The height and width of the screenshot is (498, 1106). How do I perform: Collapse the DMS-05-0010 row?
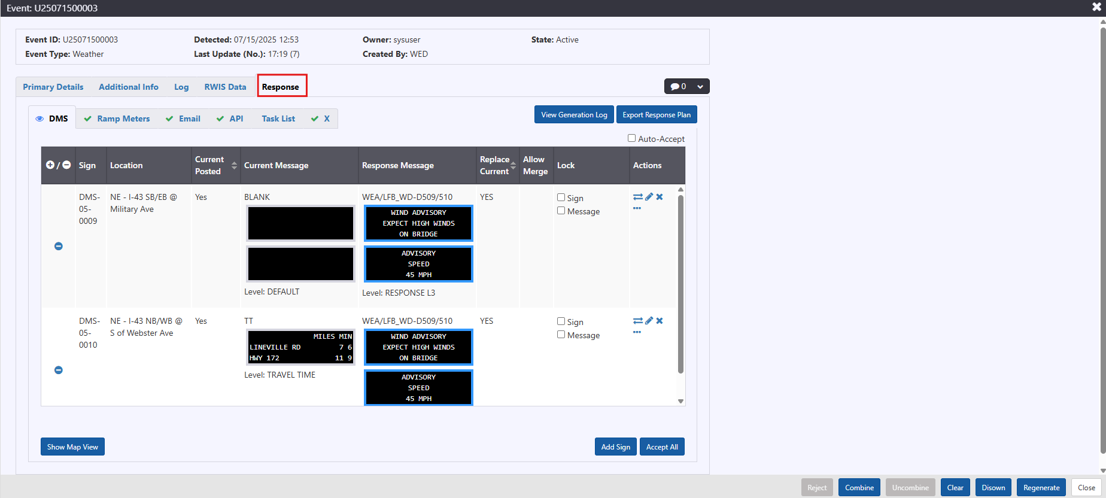[x=59, y=370]
